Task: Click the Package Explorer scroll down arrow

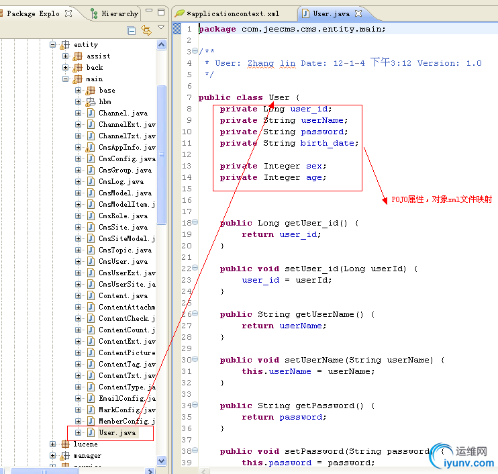Action: point(161,461)
